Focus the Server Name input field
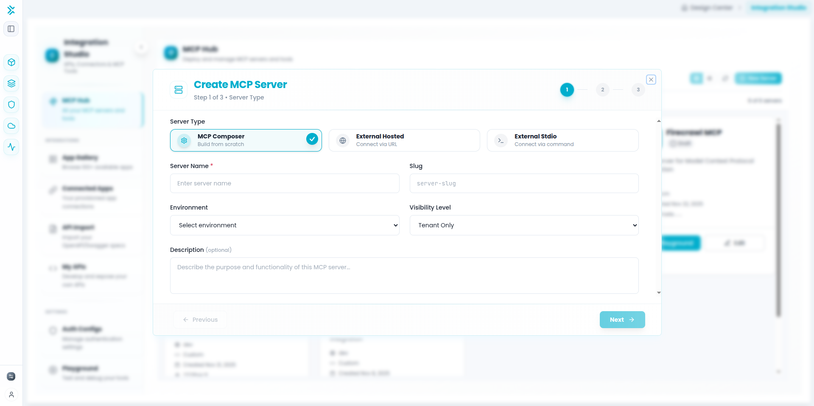The height and width of the screenshot is (406, 814). [285, 183]
